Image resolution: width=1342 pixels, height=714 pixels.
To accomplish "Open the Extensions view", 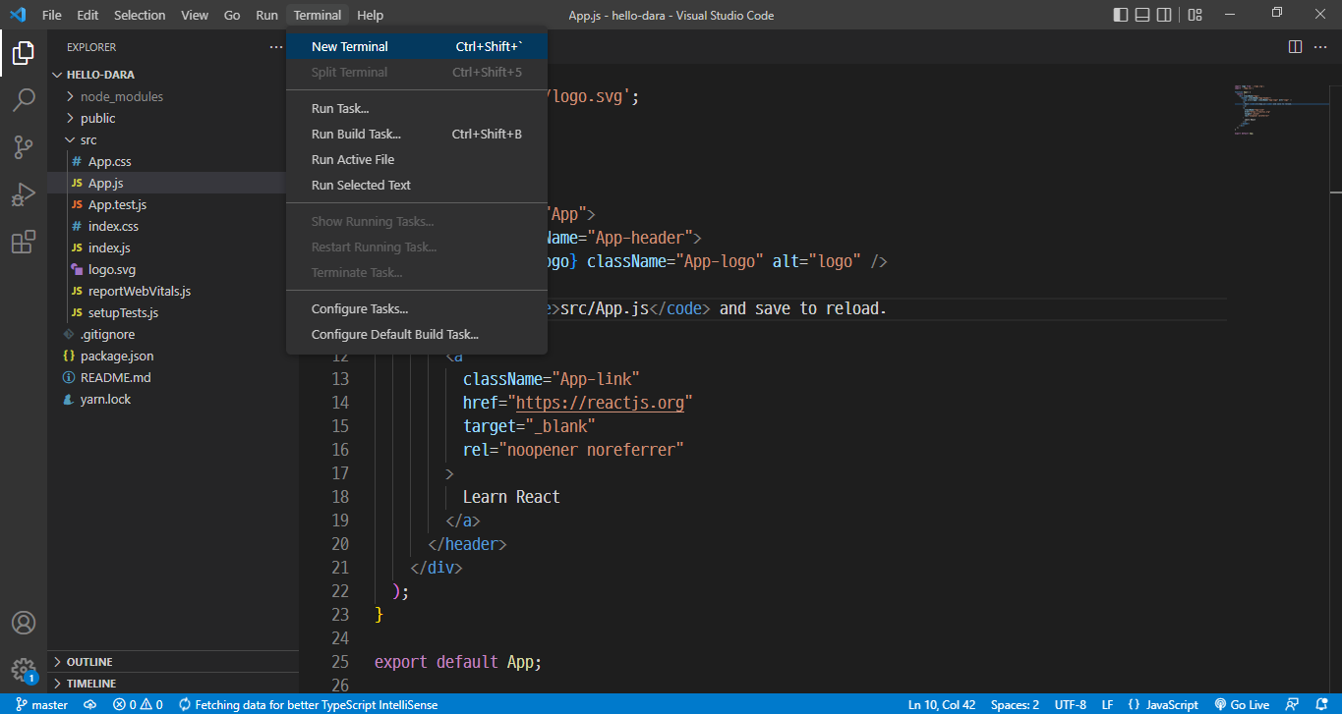I will (24, 242).
